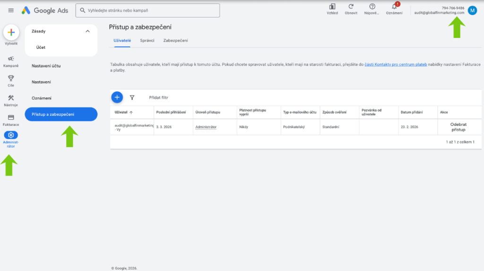Follow the Kontakty pro centrum plateb link

point(396,64)
